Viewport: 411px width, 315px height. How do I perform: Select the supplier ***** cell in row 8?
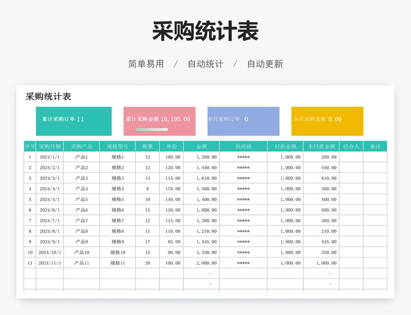243,231
